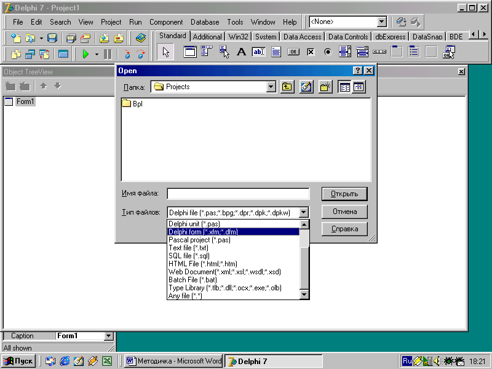
Task: Open the Project menu
Action: tap(111, 22)
